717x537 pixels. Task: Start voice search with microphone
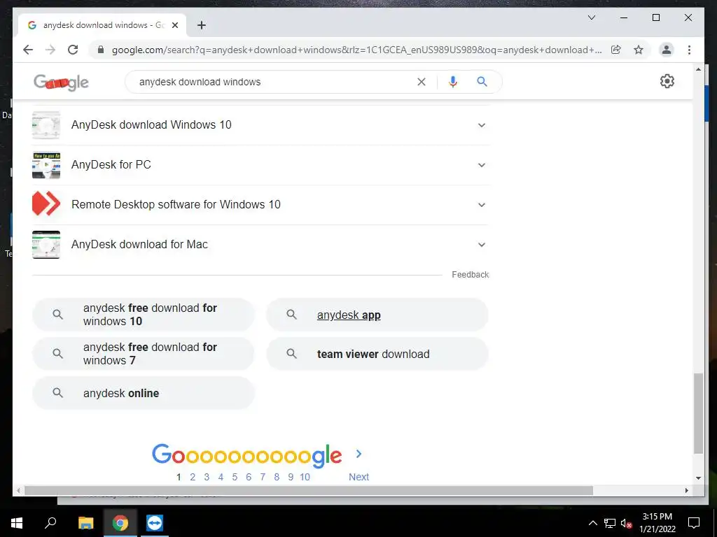point(453,82)
